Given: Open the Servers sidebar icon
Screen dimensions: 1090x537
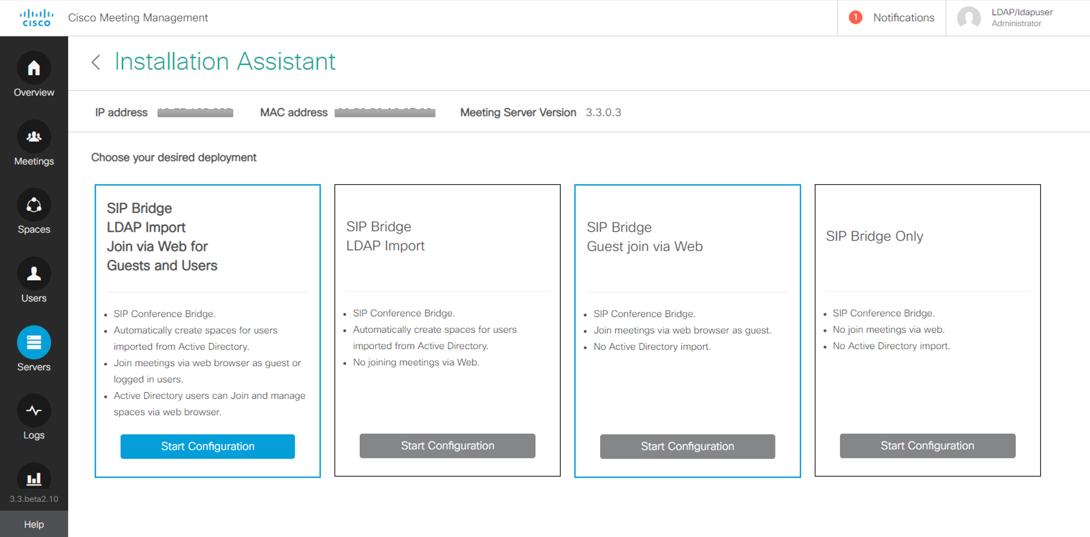Looking at the screenshot, I should [x=34, y=342].
